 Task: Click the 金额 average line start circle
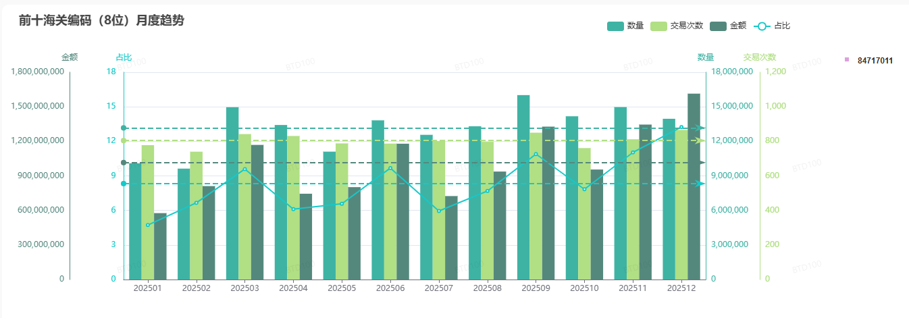[124, 163]
